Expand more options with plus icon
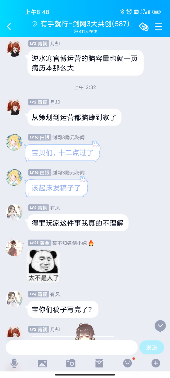The height and width of the screenshot is (378, 170). (x=156, y=363)
